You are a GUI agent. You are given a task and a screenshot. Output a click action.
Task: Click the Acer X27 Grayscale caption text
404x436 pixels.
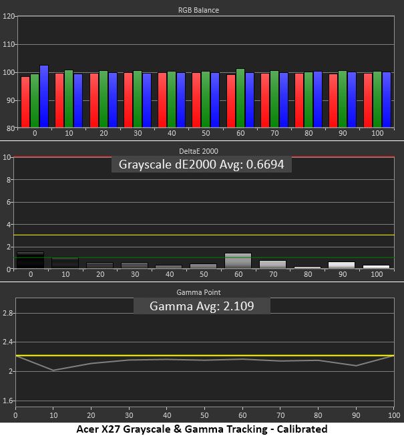point(202,429)
